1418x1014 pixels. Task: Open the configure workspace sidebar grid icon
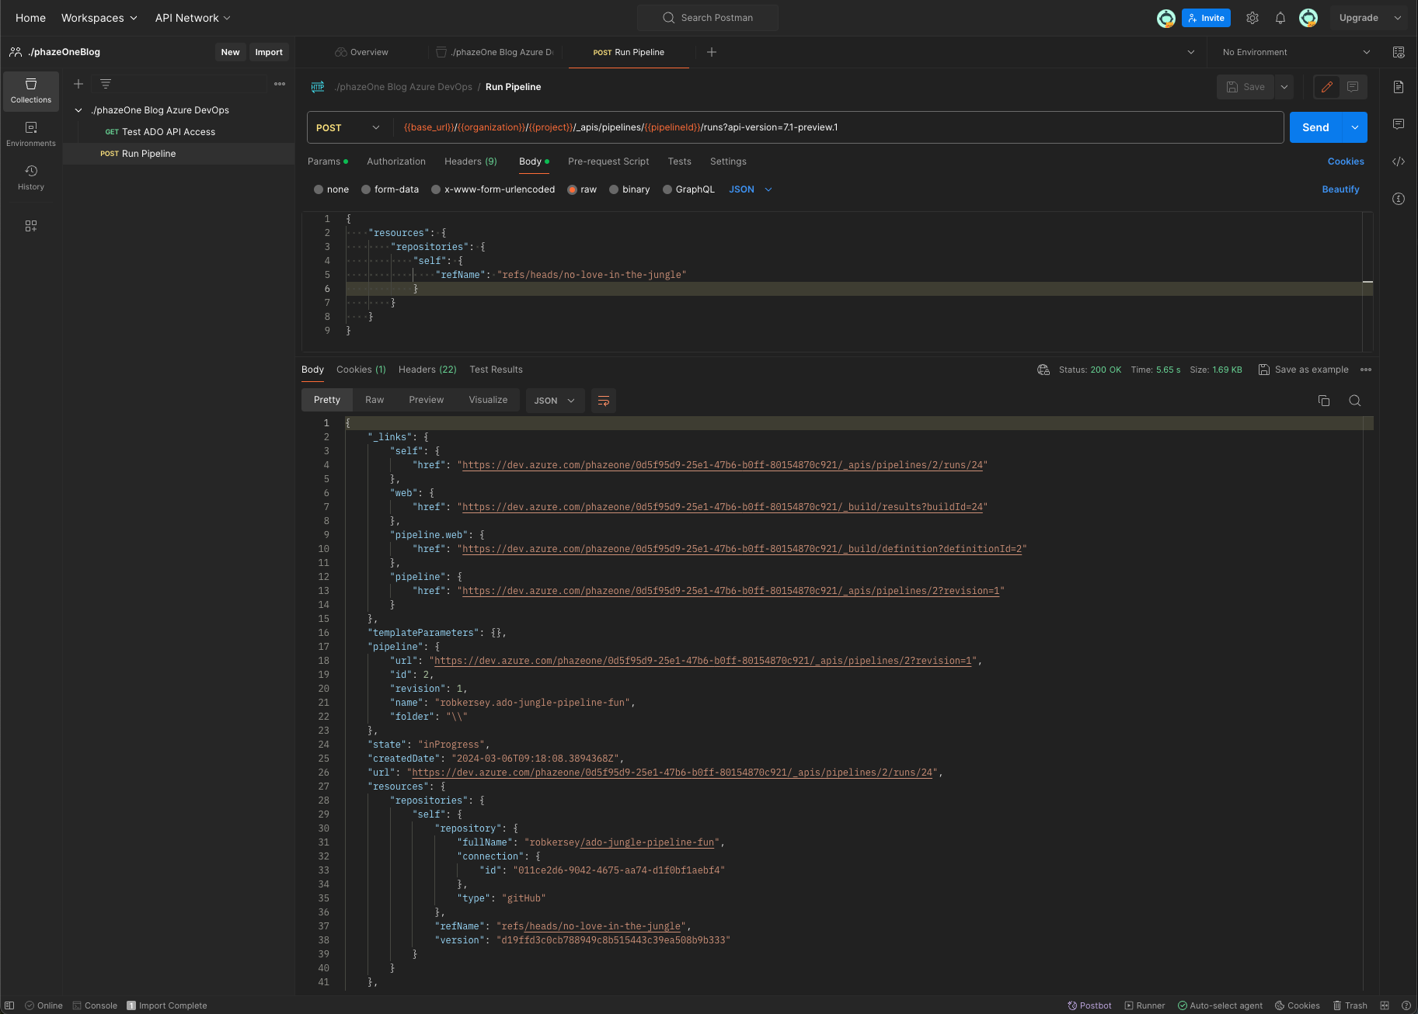click(31, 226)
